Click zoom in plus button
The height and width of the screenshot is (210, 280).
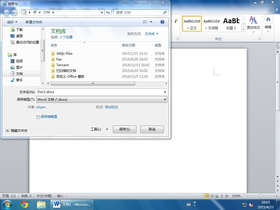coord(277,196)
